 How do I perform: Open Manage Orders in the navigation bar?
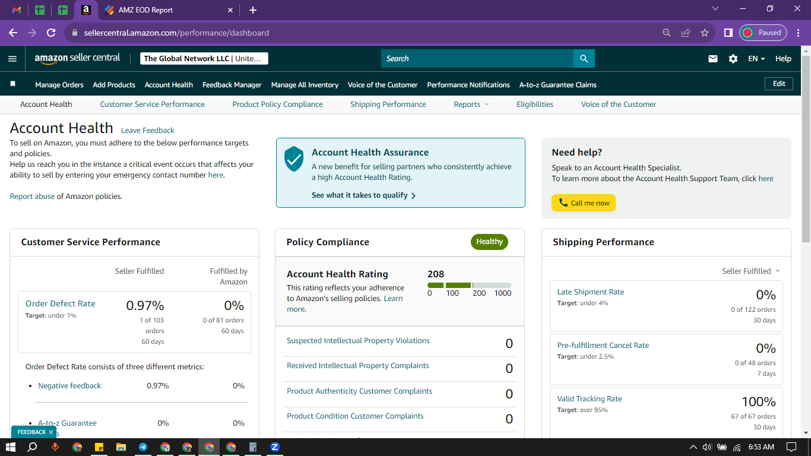pos(59,85)
